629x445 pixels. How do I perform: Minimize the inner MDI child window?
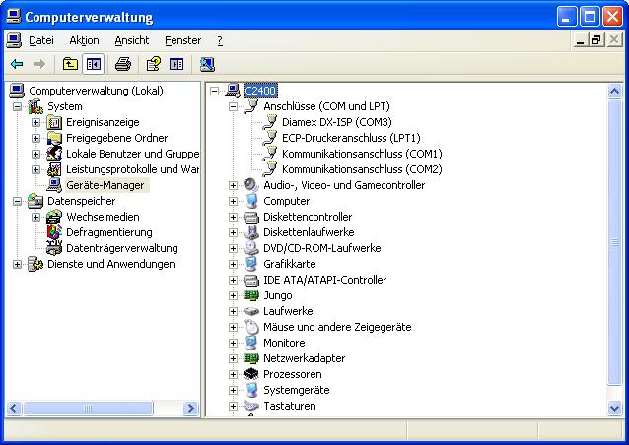tap(580, 40)
